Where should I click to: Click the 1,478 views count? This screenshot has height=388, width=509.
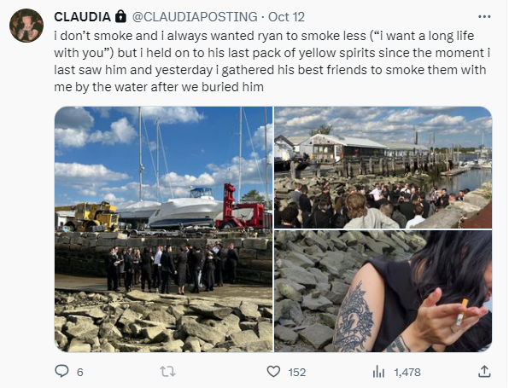[x=407, y=372]
